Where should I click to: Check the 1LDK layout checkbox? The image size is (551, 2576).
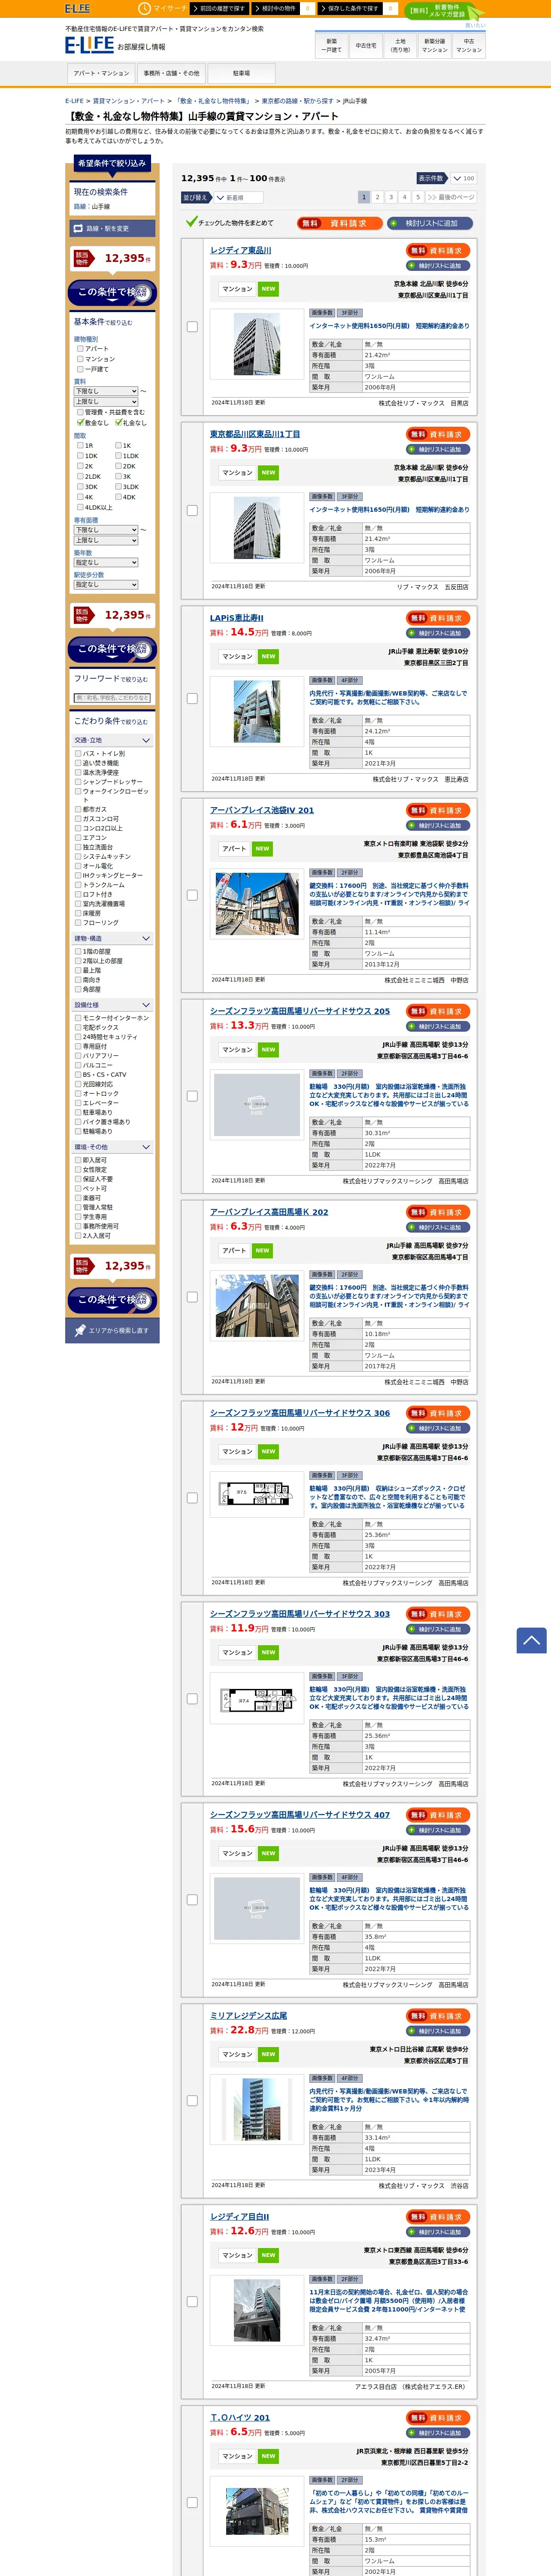118,455
